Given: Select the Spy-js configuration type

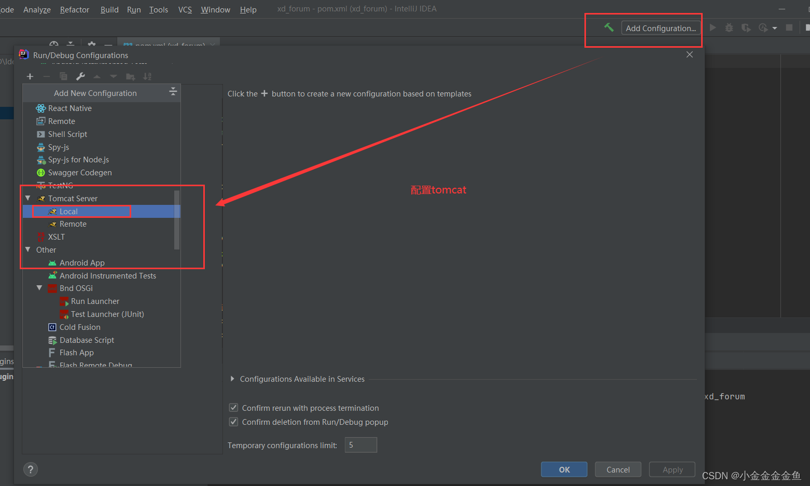Looking at the screenshot, I should [x=102, y=147].
